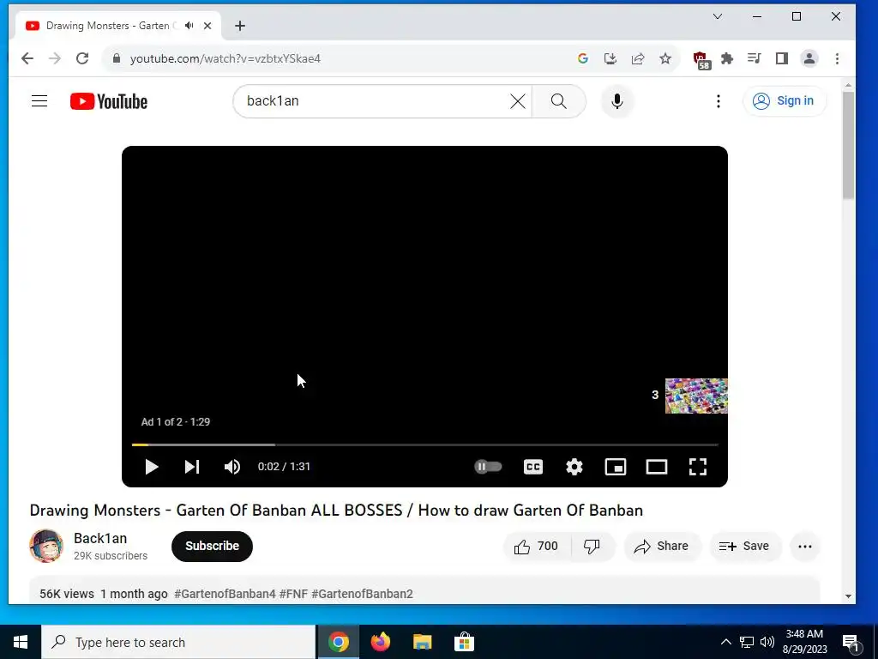The height and width of the screenshot is (659, 878).
Task: Open the Chrome profile avatar
Action: [809, 58]
